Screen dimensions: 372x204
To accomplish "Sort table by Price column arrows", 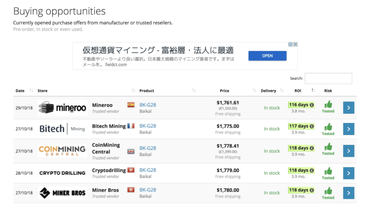I will click(254, 90).
